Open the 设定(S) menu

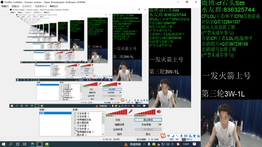click(x=15, y=6)
